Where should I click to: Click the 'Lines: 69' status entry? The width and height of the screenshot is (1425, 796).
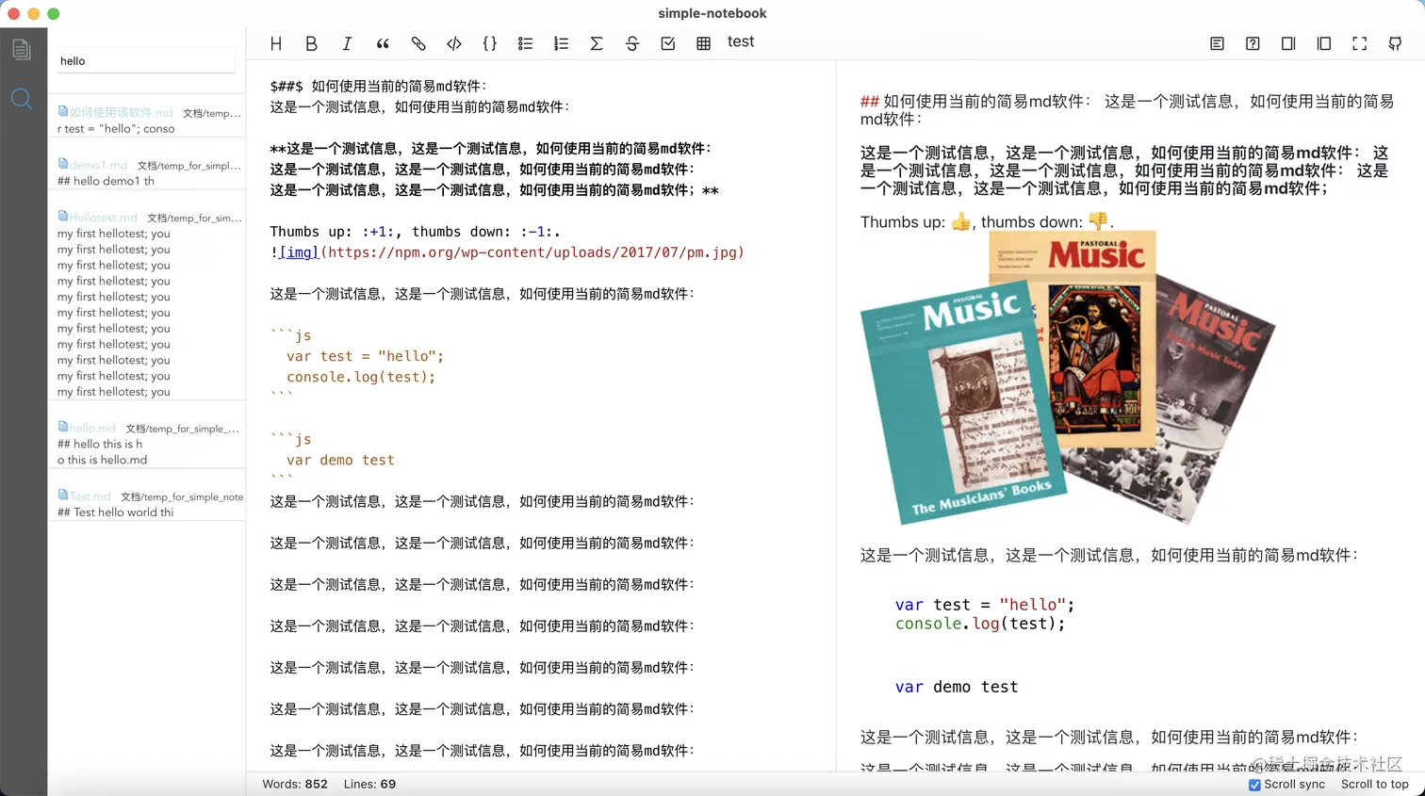tap(369, 784)
